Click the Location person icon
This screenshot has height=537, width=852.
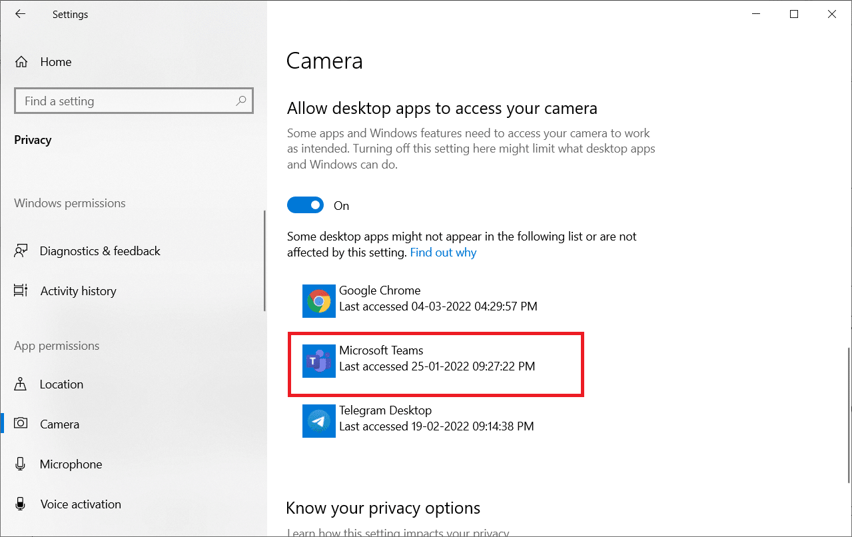point(21,384)
